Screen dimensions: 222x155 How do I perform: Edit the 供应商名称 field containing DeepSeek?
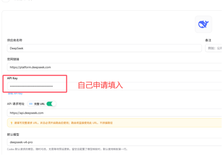[x=104, y=48]
